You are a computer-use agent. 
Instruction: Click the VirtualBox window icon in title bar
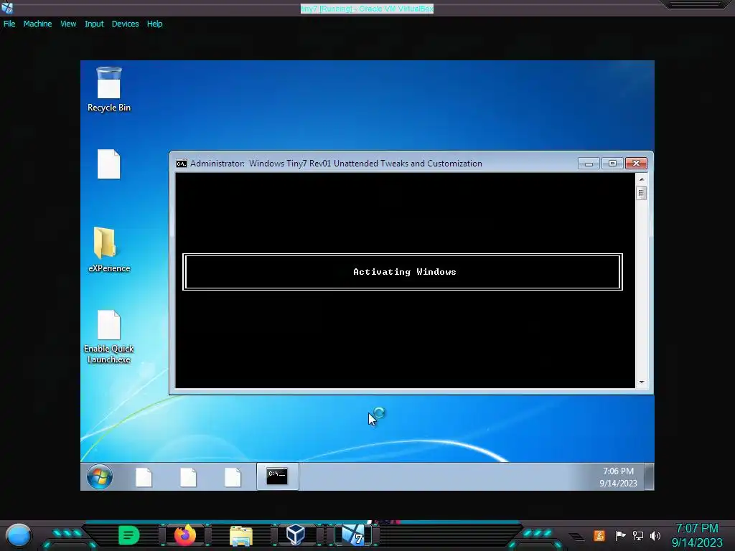tap(7, 8)
